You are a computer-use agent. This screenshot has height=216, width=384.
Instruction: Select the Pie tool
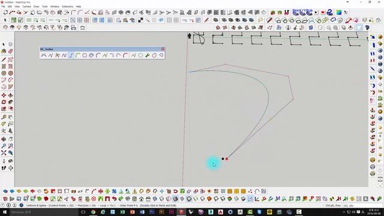pos(11,86)
